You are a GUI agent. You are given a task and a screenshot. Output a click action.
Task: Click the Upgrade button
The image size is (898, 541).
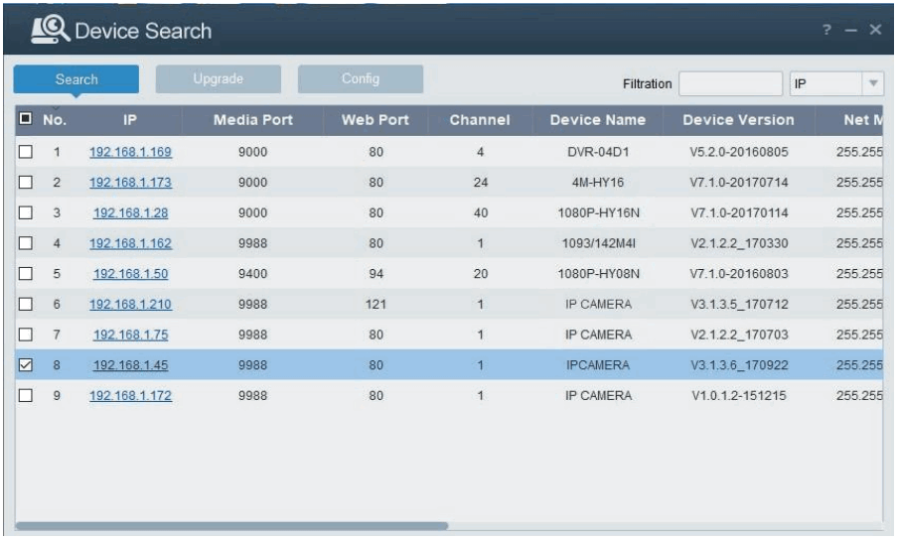(219, 78)
